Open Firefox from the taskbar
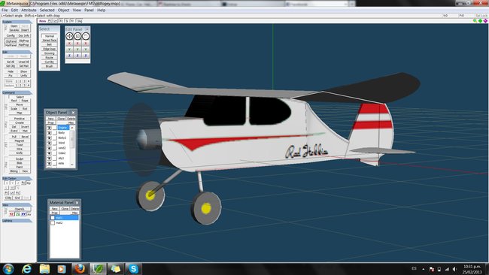The width and height of the screenshot is (489, 275). click(80, 268)
